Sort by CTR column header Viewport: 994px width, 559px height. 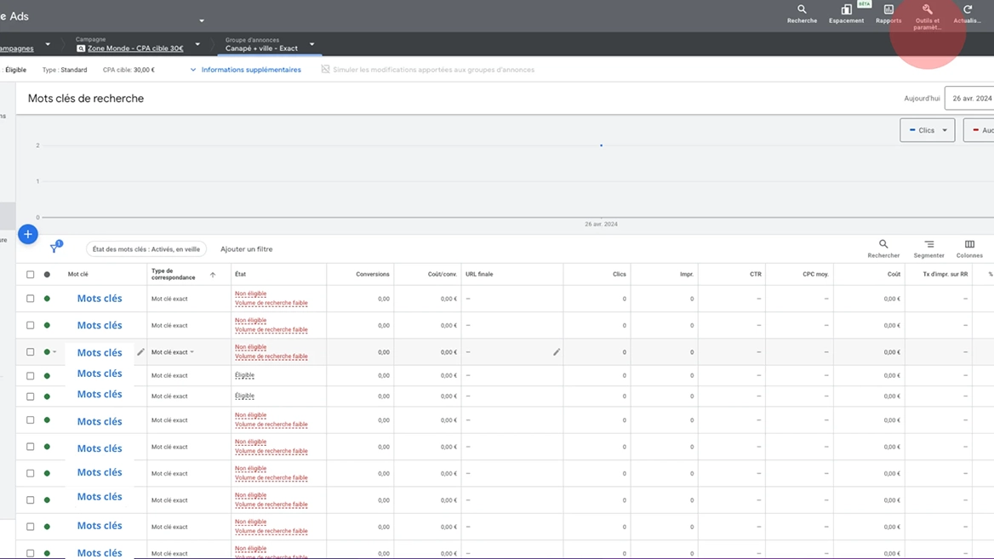pos(756,275)
